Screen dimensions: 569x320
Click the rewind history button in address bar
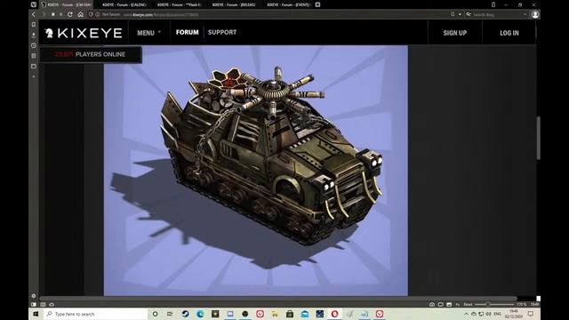53,14
